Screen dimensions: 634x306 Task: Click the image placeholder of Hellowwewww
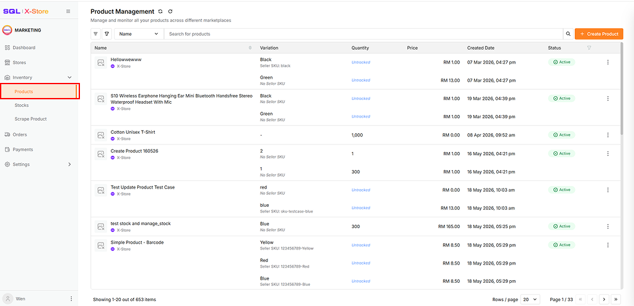point(101,63)
